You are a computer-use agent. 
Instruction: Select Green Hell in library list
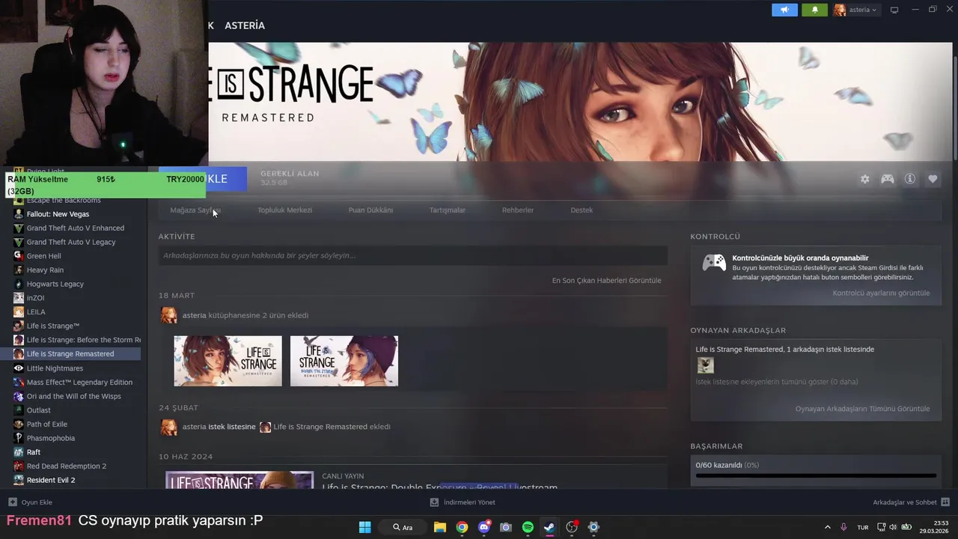(x=43, y=256)
